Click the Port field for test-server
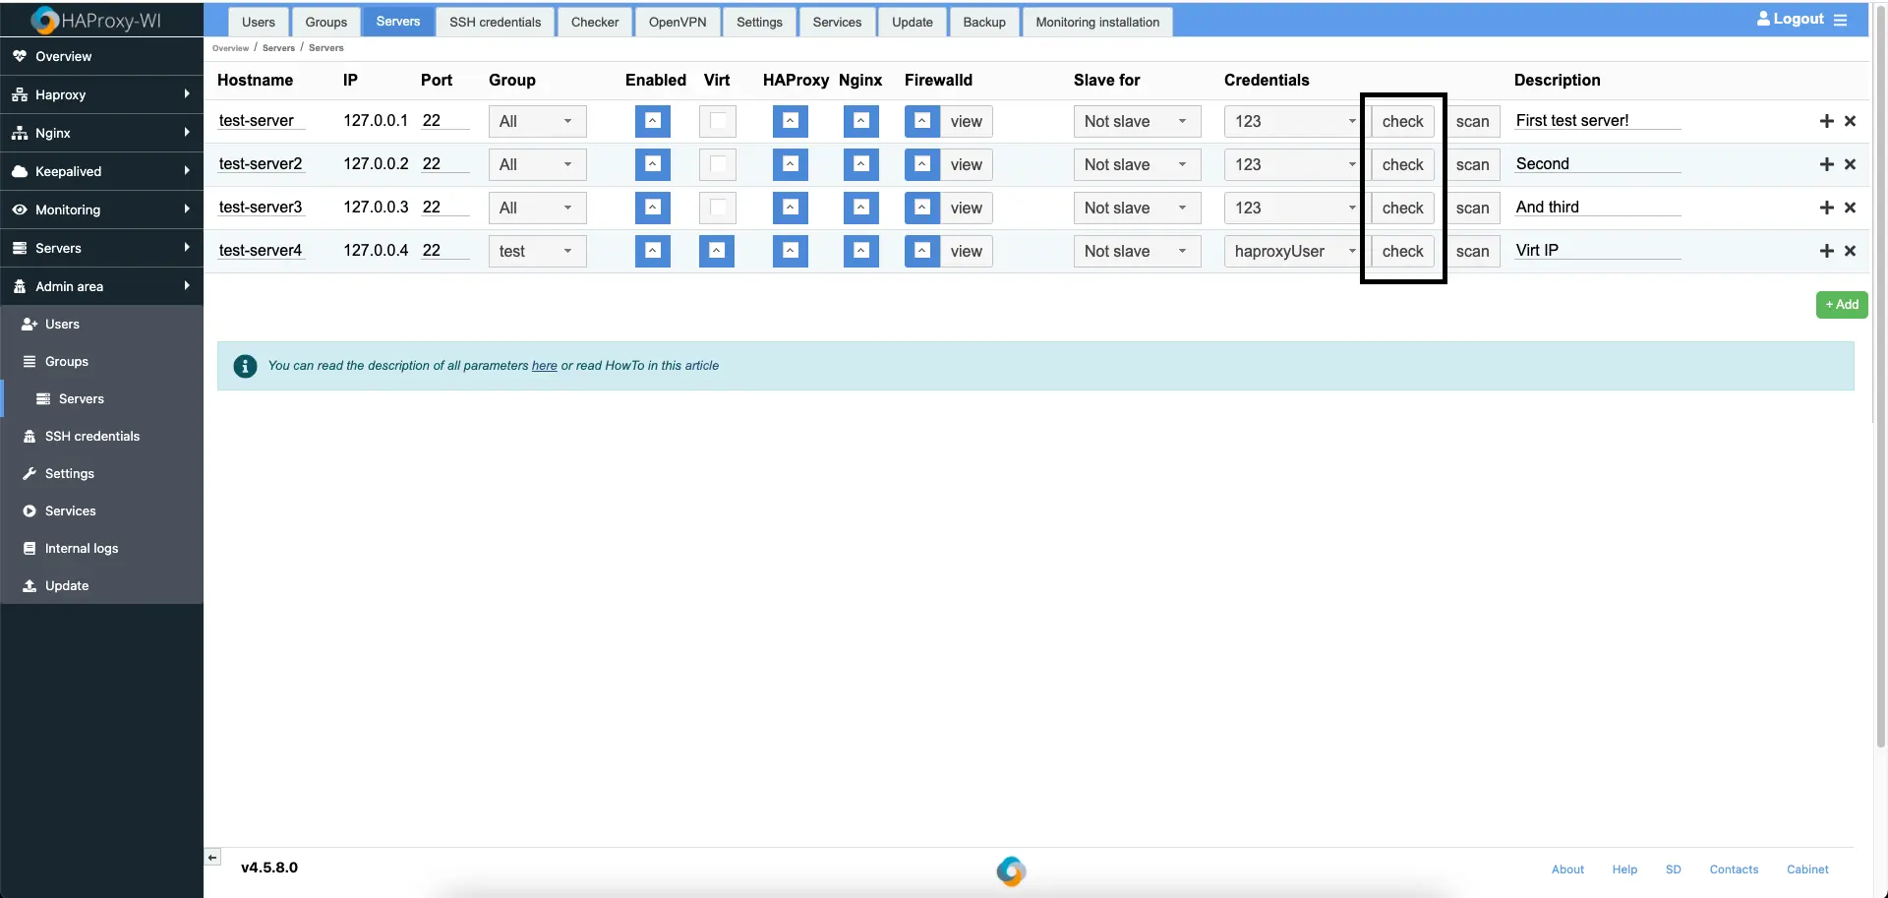The image size is (1888, 898). [444, 121]
